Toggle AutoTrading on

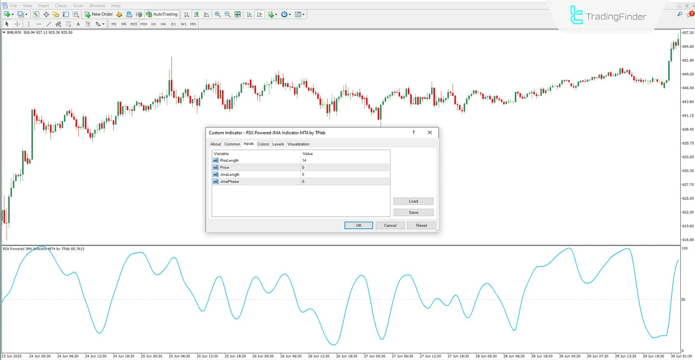pyautogui.click(x=162, y=14)
